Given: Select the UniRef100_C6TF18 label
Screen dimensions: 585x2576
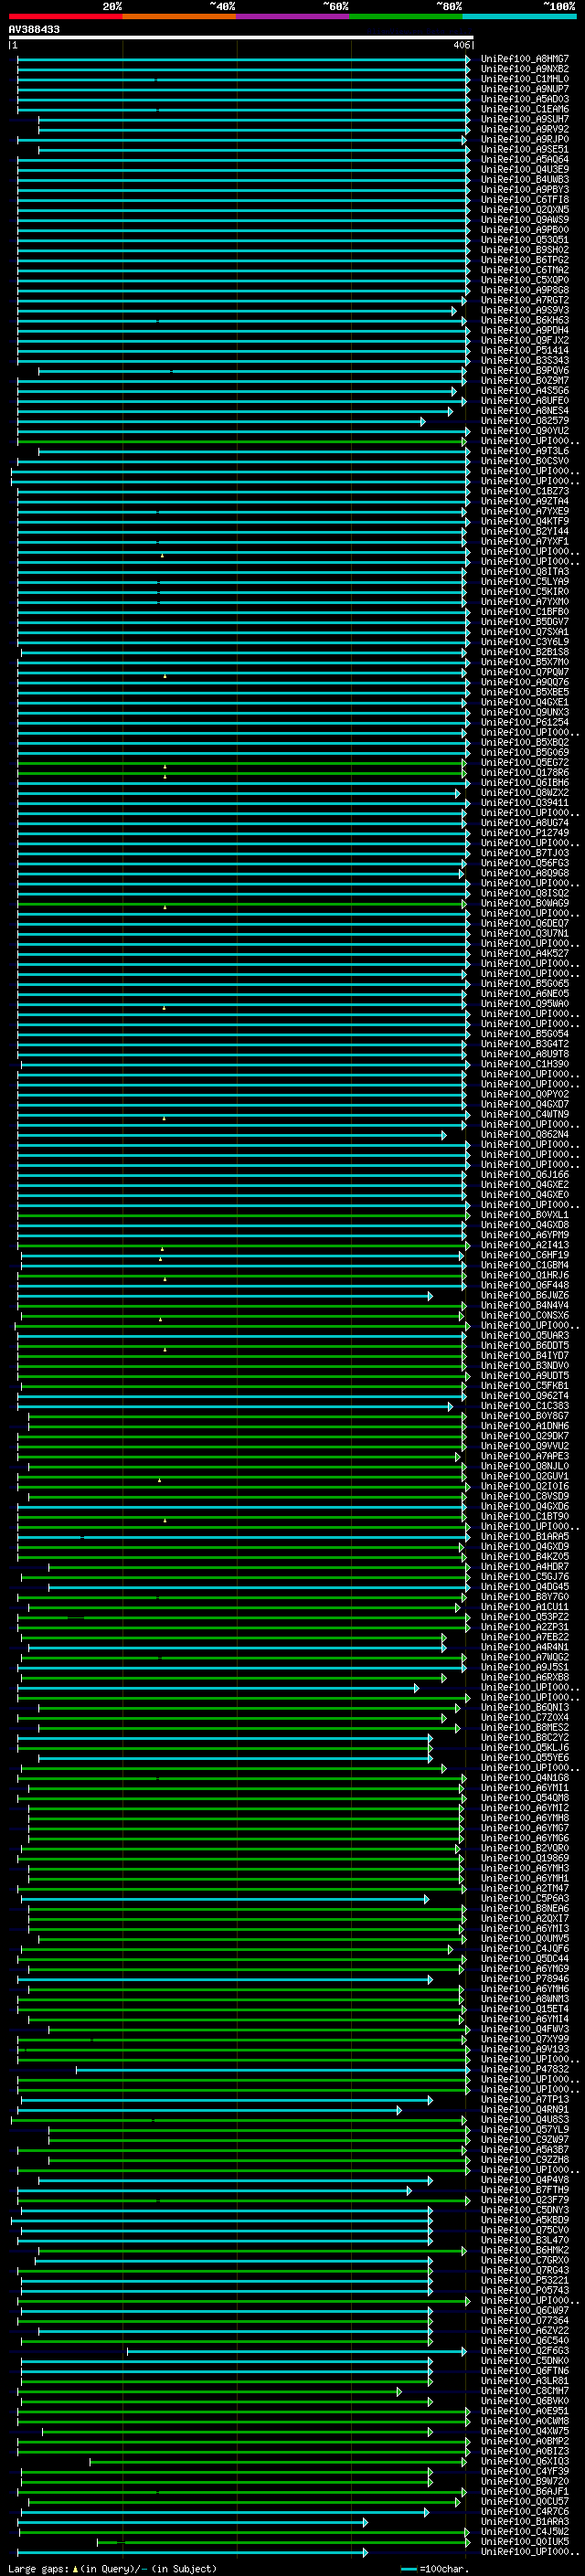Looking at the screenshot, I should pyautogui.click(x=525, y=200).
